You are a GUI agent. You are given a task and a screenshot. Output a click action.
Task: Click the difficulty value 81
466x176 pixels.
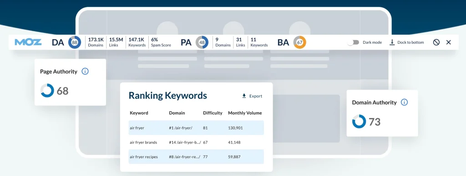pyautogui.click(x=205, y=128)
